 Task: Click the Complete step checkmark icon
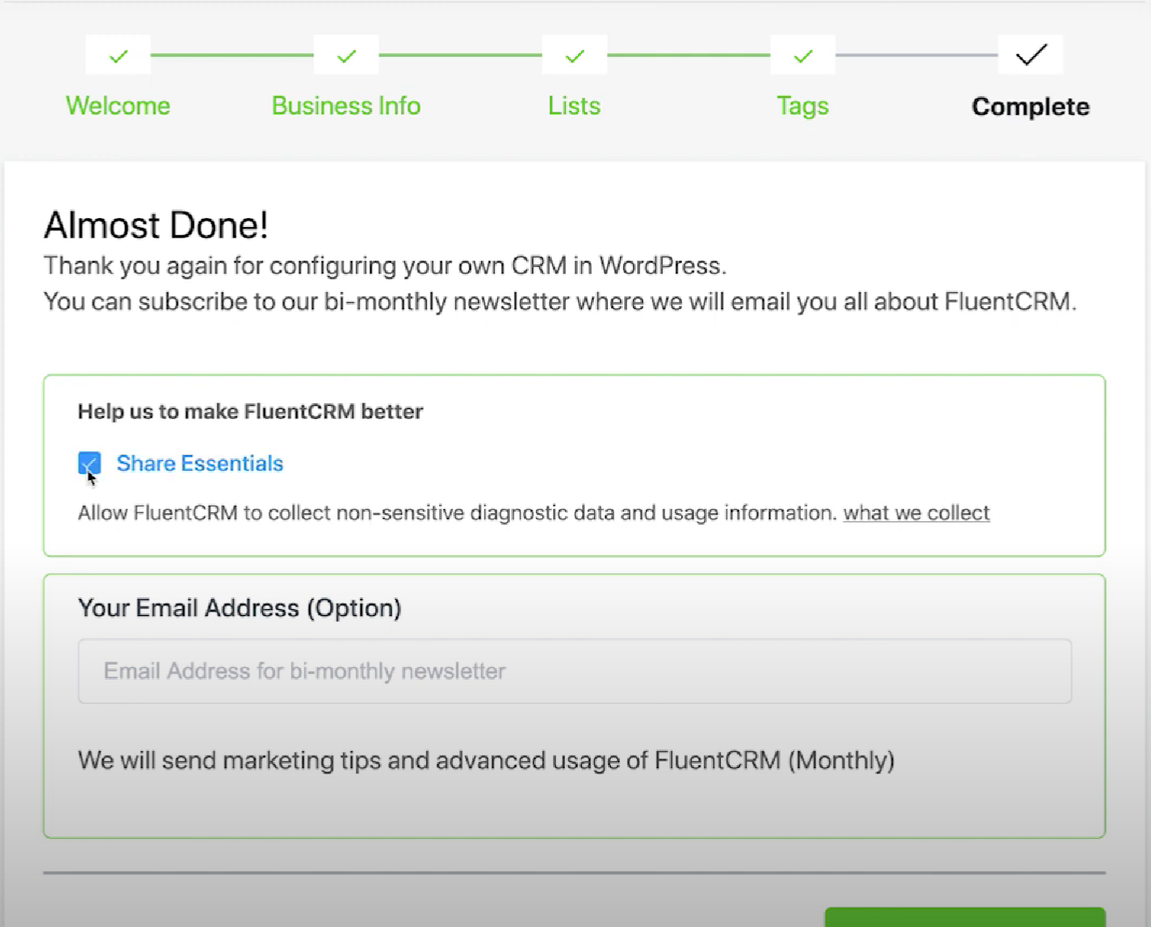(x=1030, y=55)
